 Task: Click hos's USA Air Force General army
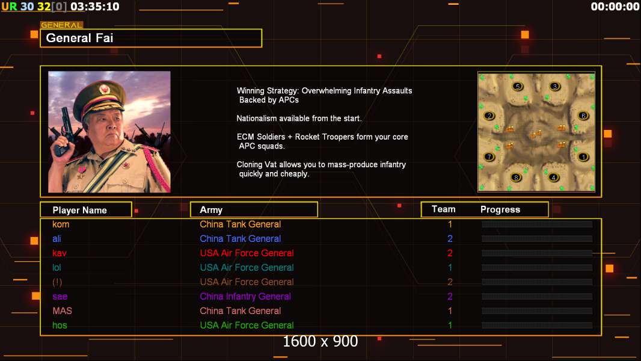247,326
